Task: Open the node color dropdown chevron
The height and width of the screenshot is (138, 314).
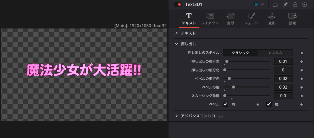Action: tap(262, 4)
